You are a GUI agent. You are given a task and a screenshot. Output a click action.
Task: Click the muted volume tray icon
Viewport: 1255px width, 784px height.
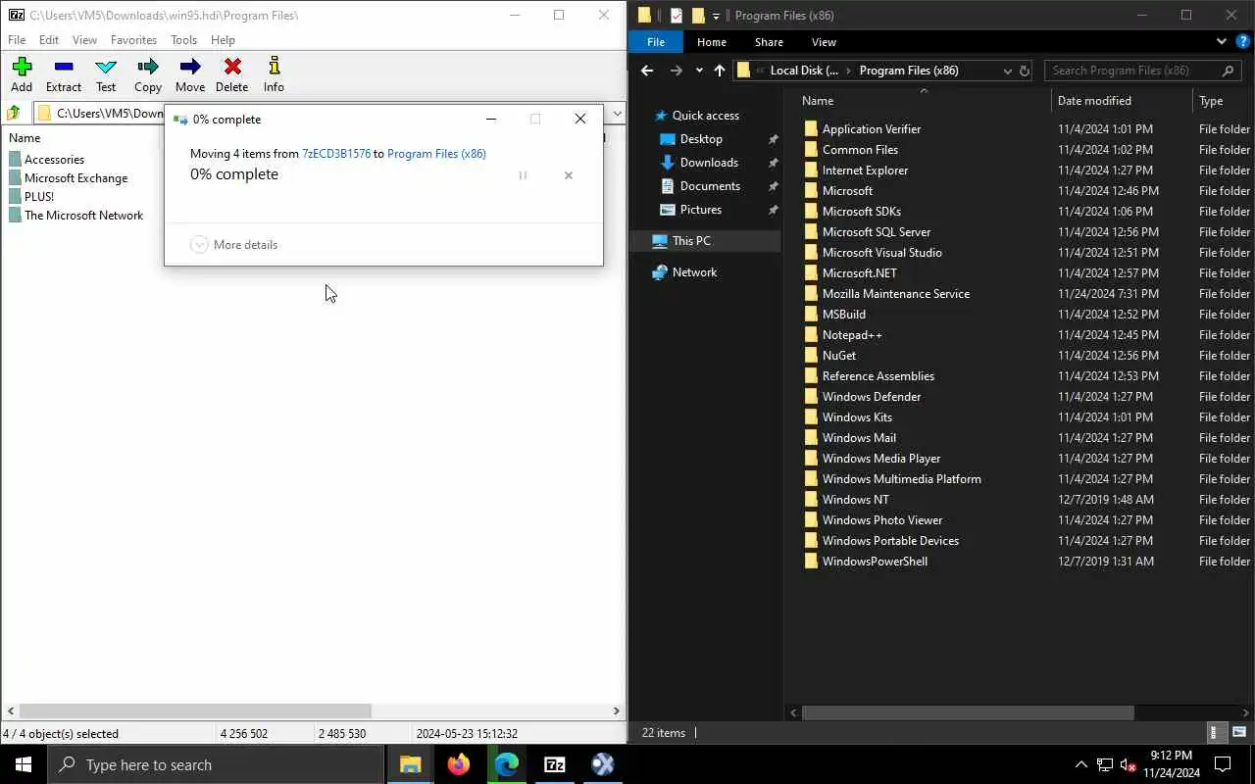point(1129,764)
